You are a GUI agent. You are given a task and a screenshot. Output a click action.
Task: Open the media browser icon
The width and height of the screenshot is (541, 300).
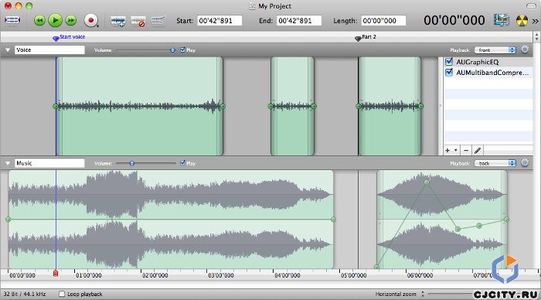[x=502, y=20]
